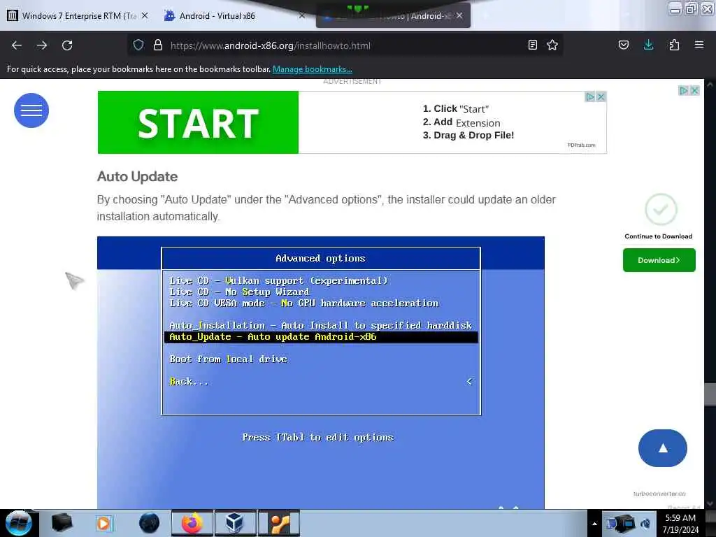Bookmark this page with the star icon
The width and height of the screenshot is (716, 537).
552,45
